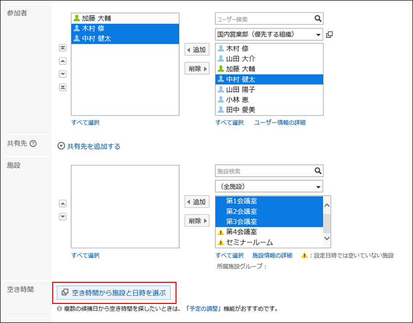Image resolution: width=413 pixels, height=323 pixels.
Task: Open the ユーザー情報の詳細 link
Action: tap(280, 123)
